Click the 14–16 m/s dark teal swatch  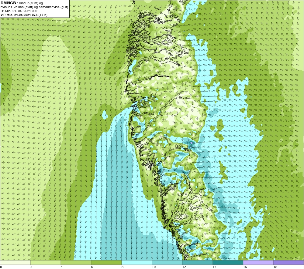click(x=228, y=262)
